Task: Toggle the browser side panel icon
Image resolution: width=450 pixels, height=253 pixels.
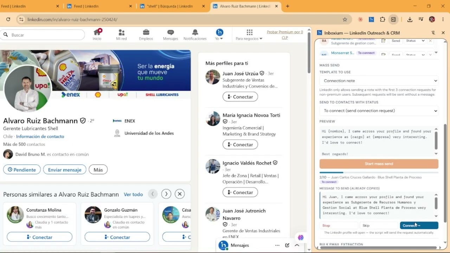Action: [393, 19]
